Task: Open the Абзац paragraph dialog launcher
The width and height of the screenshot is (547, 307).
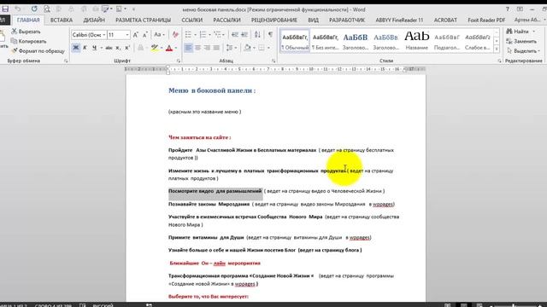Action: point(273,61)
